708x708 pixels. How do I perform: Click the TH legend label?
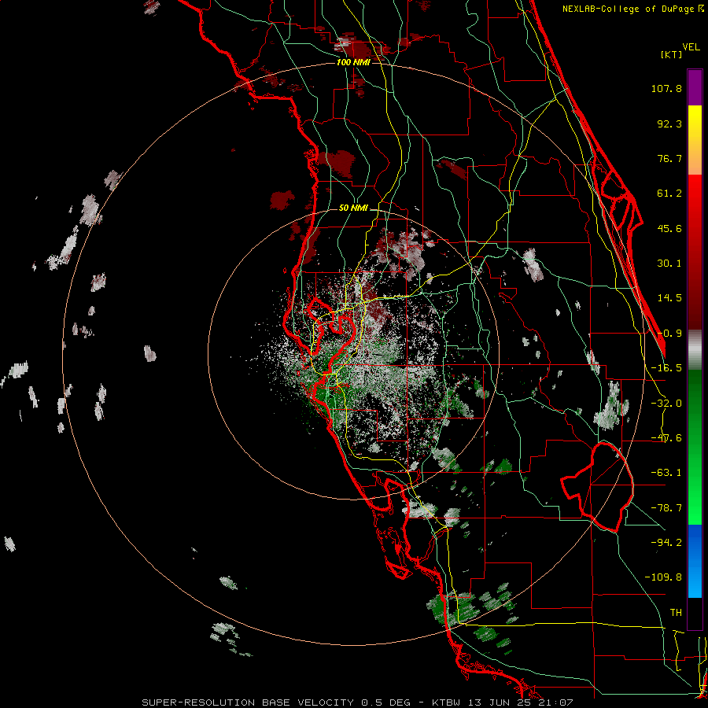[x=676, y=613]
